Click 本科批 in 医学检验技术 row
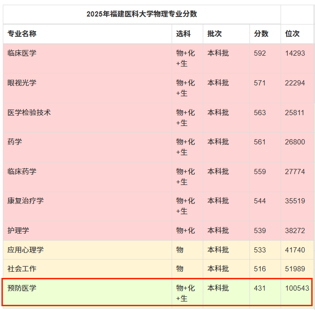 point(218,113)
